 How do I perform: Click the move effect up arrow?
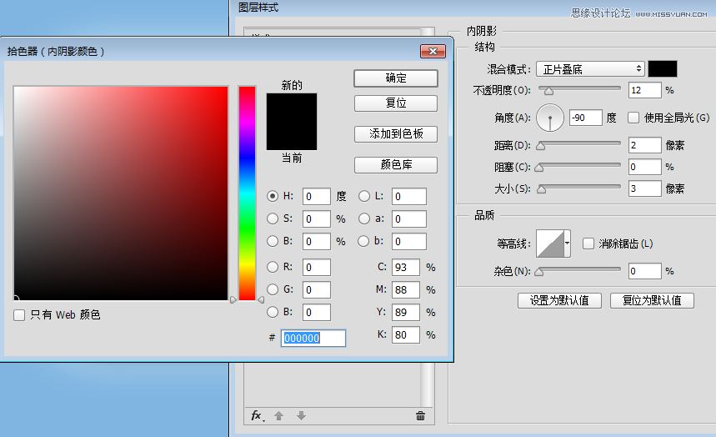pyautogui.click(x=279, y=415)
